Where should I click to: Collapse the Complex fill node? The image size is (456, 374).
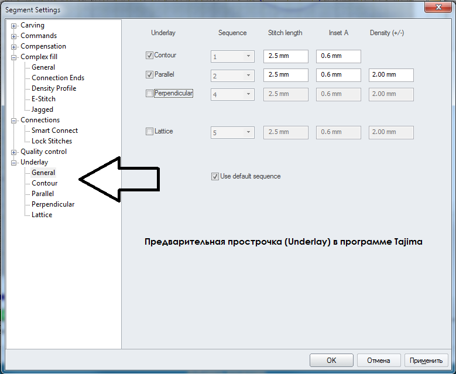[13, 57]
